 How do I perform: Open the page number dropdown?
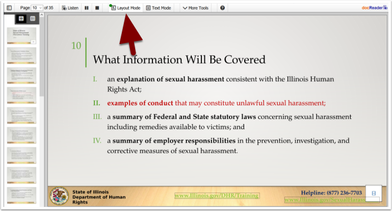[37, 8]
